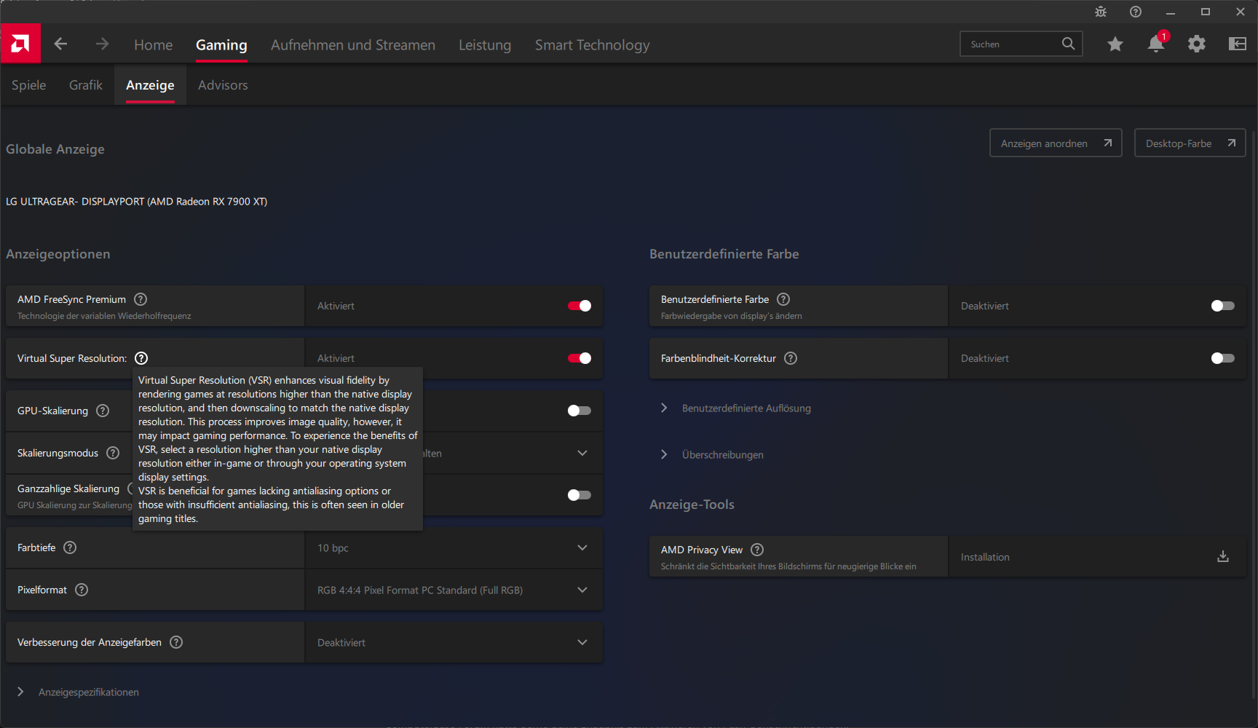Show help for Farbtiefe
This screenshot has width=1258, height=728.
pos(70,547)
